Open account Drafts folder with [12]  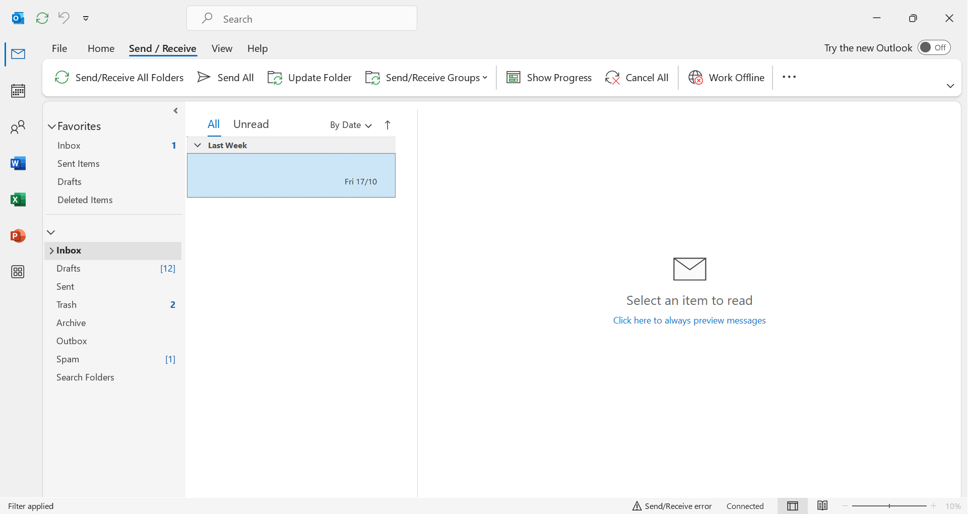114,269
